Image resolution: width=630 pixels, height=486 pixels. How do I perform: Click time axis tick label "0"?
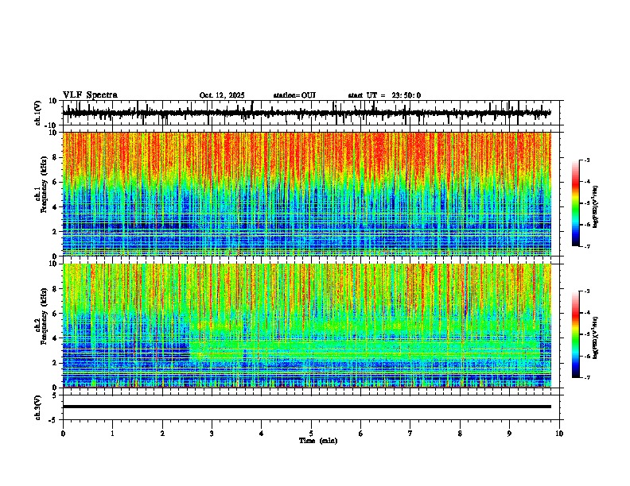(63, 434)
